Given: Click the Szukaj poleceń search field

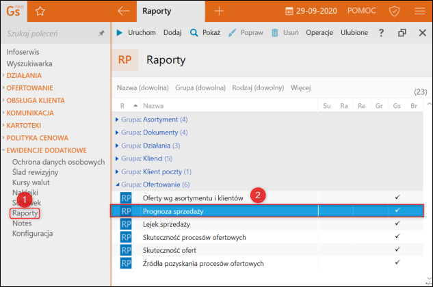Looking at the screenshot, I should [51, 33].
